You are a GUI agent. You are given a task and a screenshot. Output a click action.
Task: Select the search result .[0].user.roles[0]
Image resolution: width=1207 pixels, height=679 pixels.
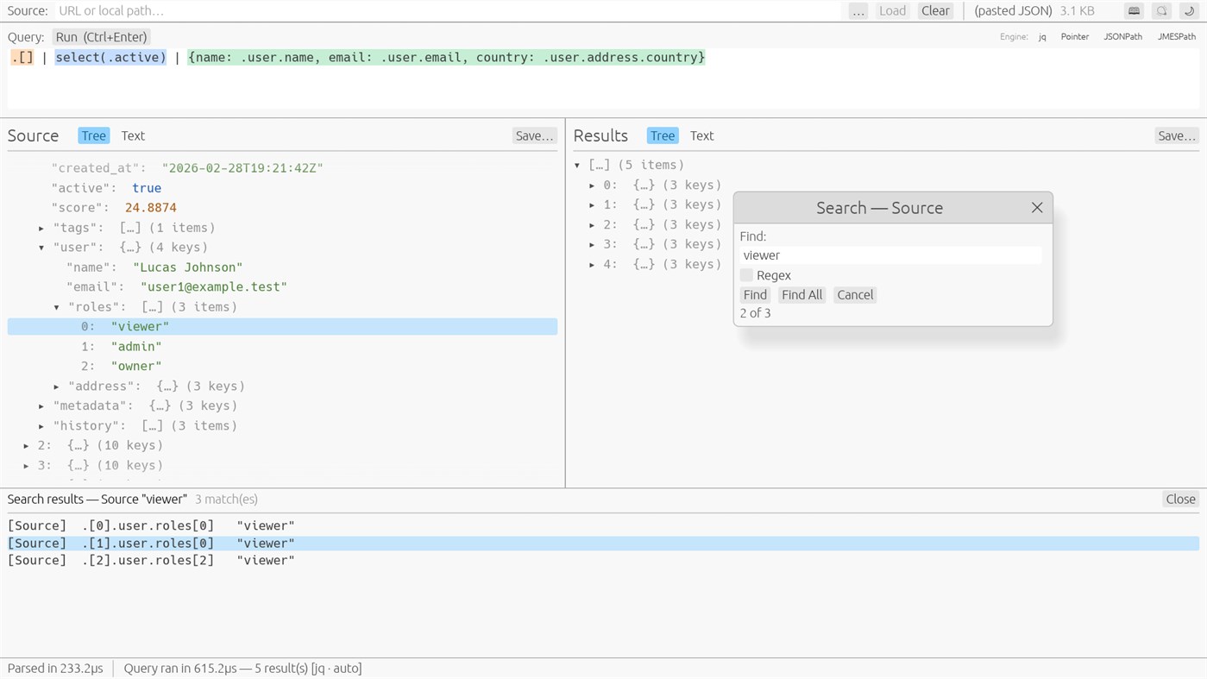coord(603,525)
